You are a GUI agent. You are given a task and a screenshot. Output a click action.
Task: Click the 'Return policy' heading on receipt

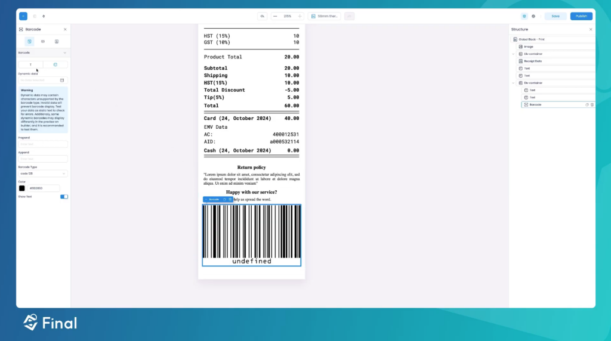coord(251,168)
